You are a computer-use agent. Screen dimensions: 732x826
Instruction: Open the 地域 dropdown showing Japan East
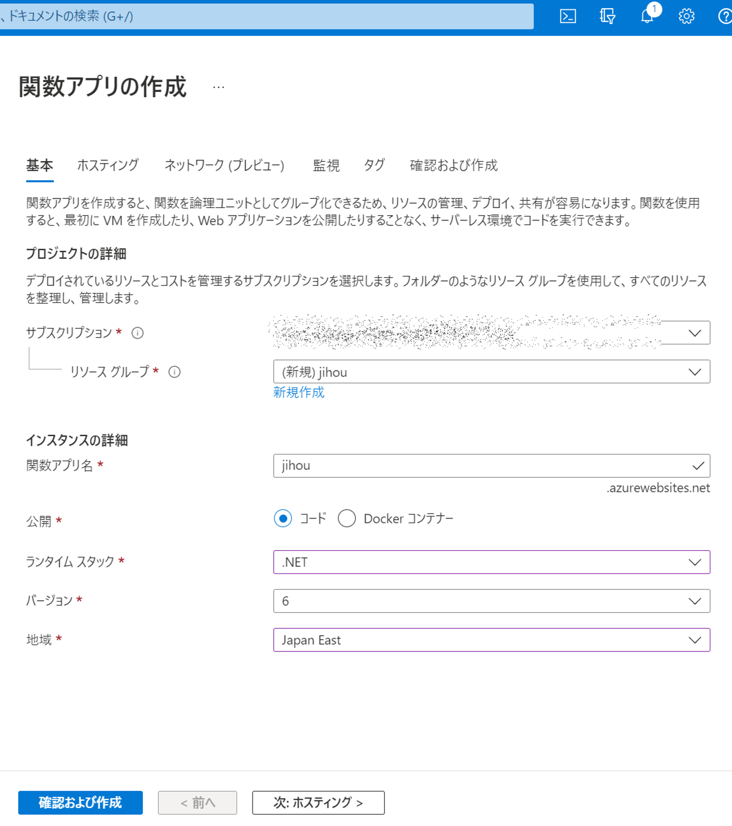tap(492, 640)
